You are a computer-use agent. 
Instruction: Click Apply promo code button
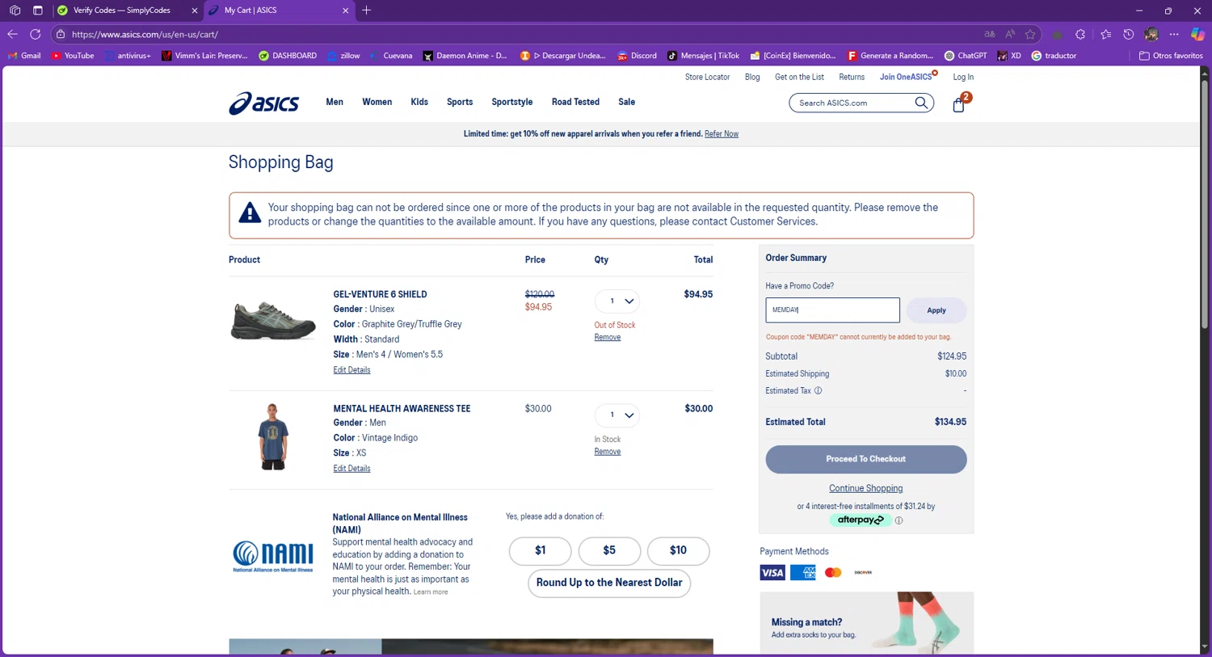(936, 310)
